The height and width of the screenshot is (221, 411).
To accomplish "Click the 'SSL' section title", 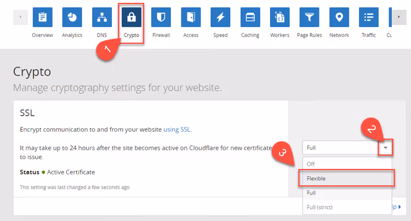I will (x=27, y=113).
